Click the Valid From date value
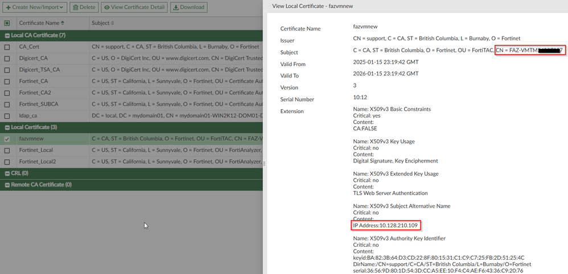The height and width of the screenshot is (274, 568). [386, 62]
